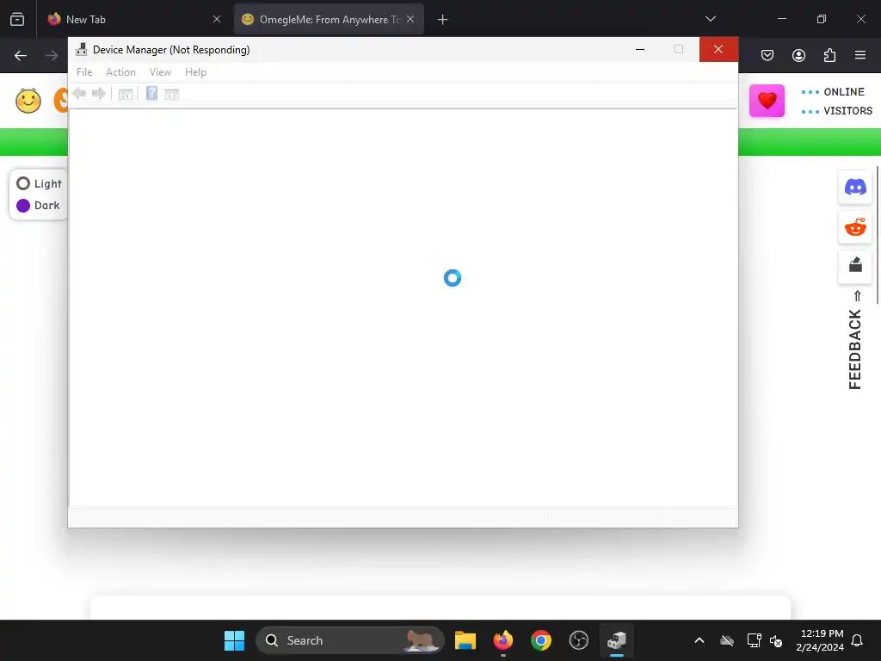881x661 pixels.
Task: Close the OmegleMe browser tab
Action: click(410, 19)
